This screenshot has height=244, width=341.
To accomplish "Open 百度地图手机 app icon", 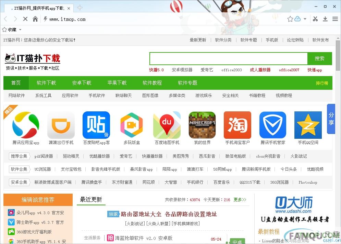I will 167,125.
